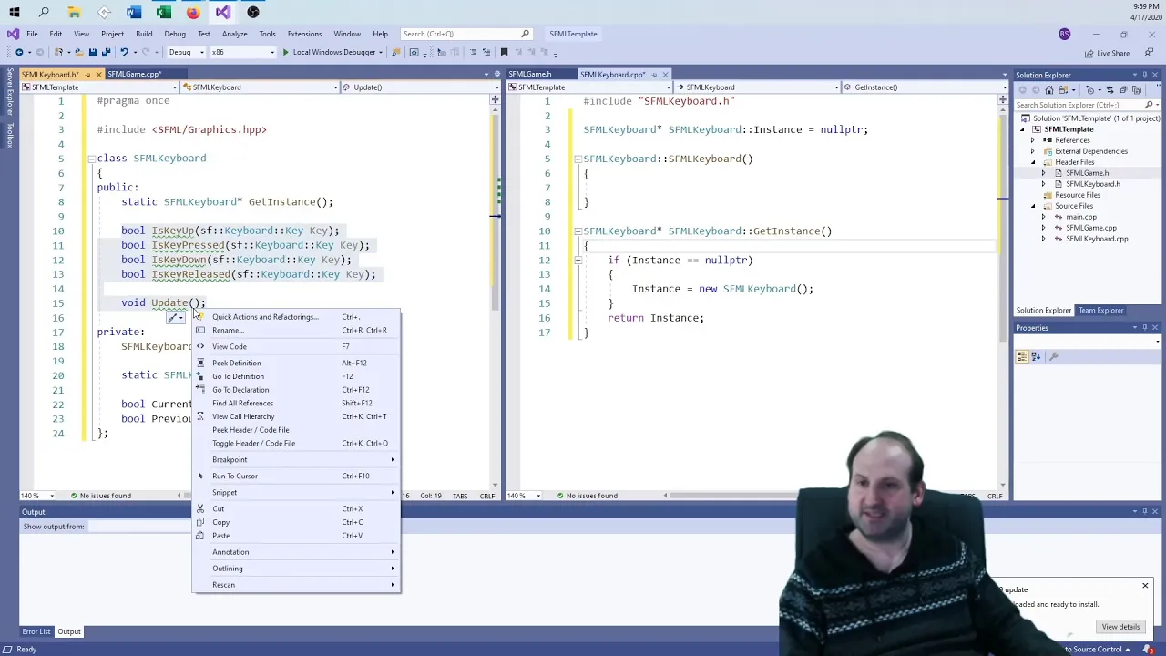This screenshot has height=656, width=1166.
Task: Choose Go To Declaration
Action: pyautogui.click(x=296, y=390)
